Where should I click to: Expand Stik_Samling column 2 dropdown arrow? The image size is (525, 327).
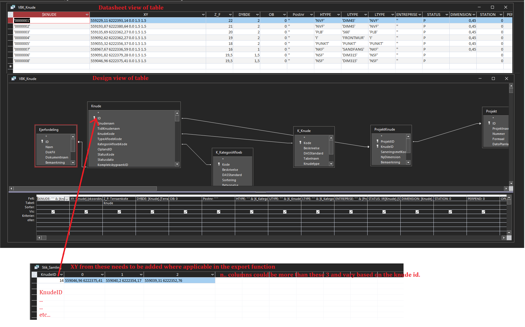[x=212, y=275]
